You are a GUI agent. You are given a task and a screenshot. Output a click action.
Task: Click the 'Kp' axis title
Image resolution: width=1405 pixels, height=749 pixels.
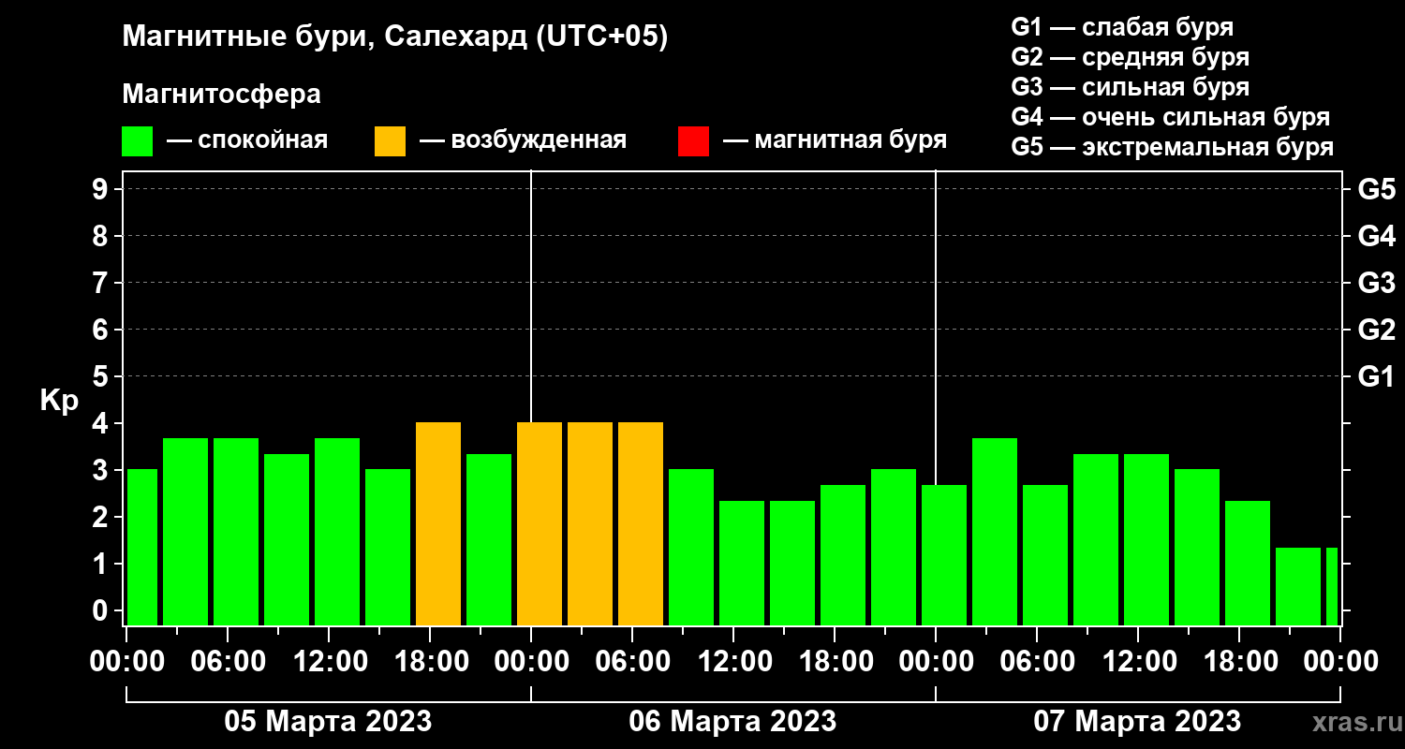coord(59,400)
